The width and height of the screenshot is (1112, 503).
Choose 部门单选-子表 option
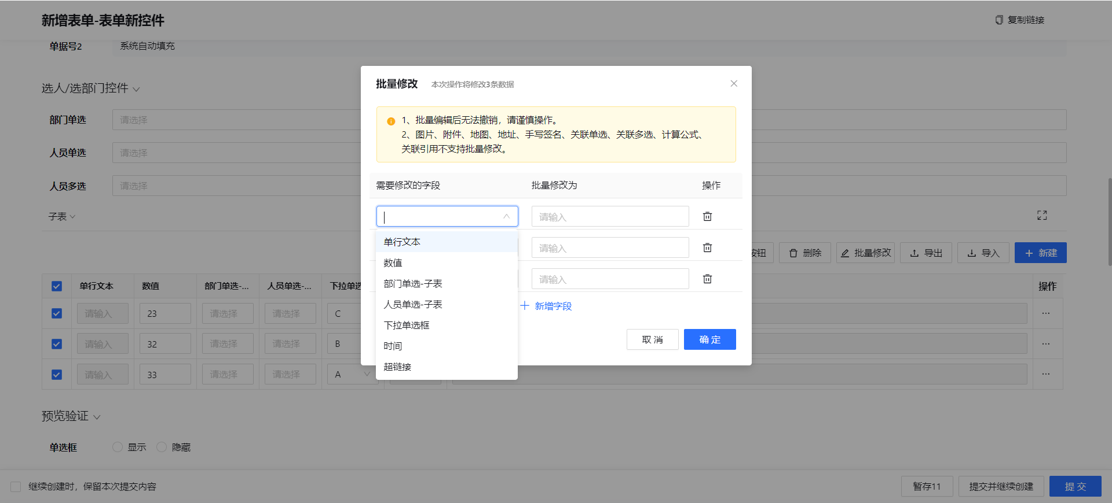click(447, 283)
